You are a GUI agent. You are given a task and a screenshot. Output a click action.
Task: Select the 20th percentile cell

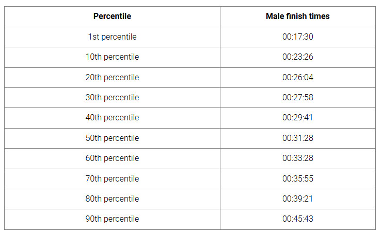click(x=112, y=78)
